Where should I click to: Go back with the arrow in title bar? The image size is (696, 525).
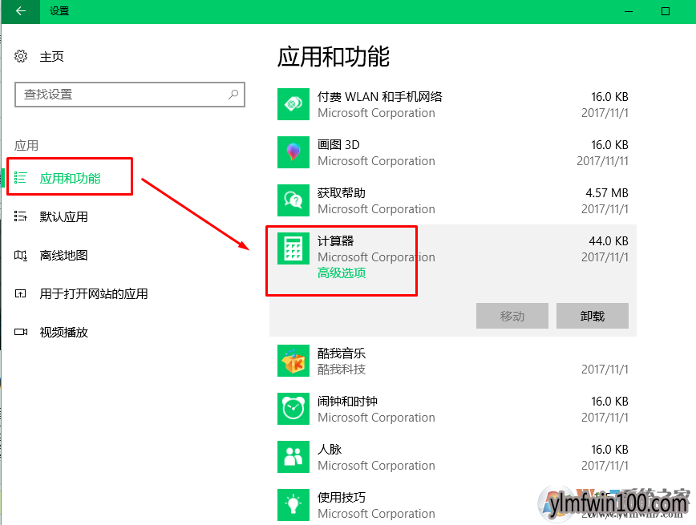(20, 11)
